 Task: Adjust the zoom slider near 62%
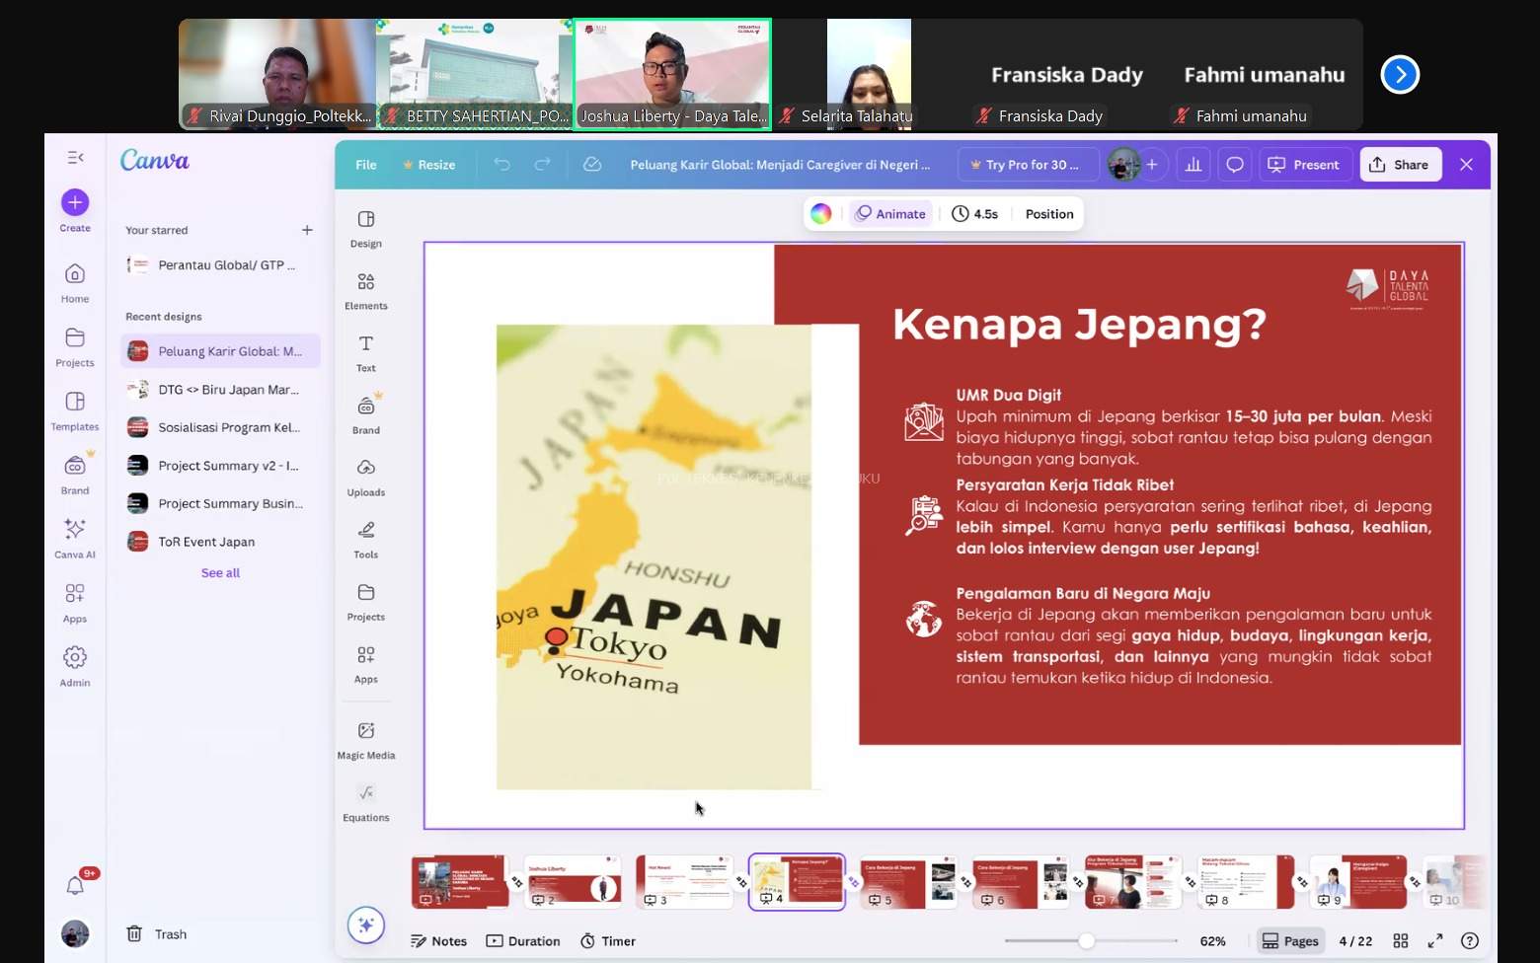(x=1087, y=940)
